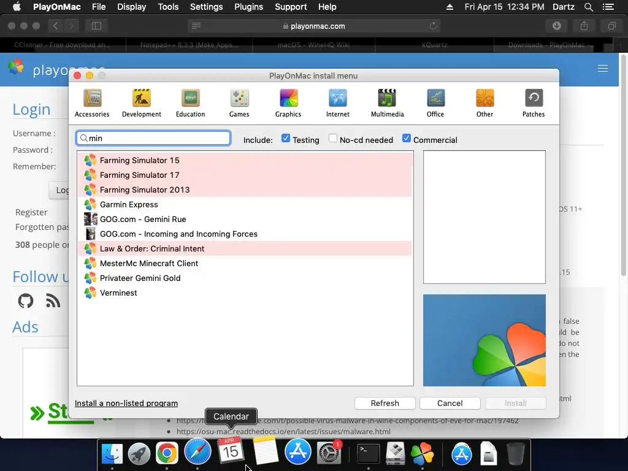The image size is (628, 471).
Task: Select GOG.com - Incoming and Incoming Forces
Action: (x=245, y=234)
